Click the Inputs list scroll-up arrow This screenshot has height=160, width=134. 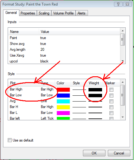pyautogui.click(x=123, y=31)
